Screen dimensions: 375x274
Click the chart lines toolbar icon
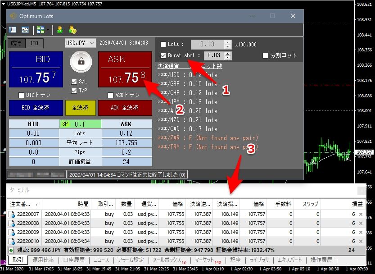click(25, 30)
